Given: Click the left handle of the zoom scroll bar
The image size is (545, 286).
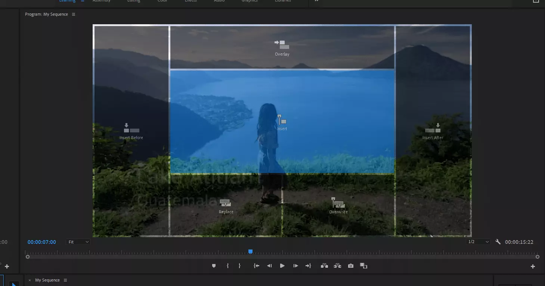Looking at the screenshot, I should (28, 257).
